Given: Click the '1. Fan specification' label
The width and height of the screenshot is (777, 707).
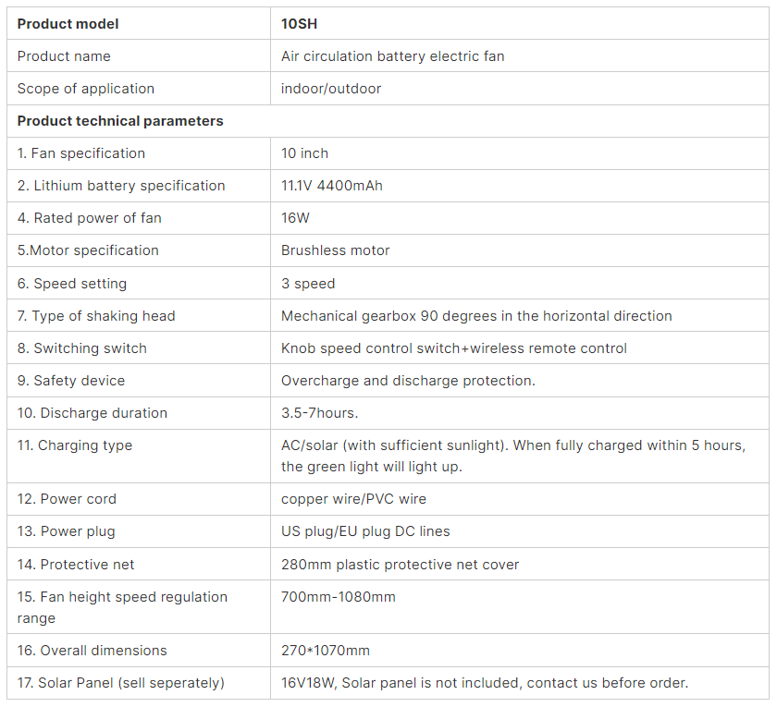Looking at the screenshot, I should coord(81,153).
